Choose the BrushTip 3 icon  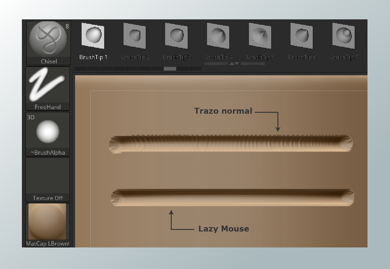click(176, 36)
